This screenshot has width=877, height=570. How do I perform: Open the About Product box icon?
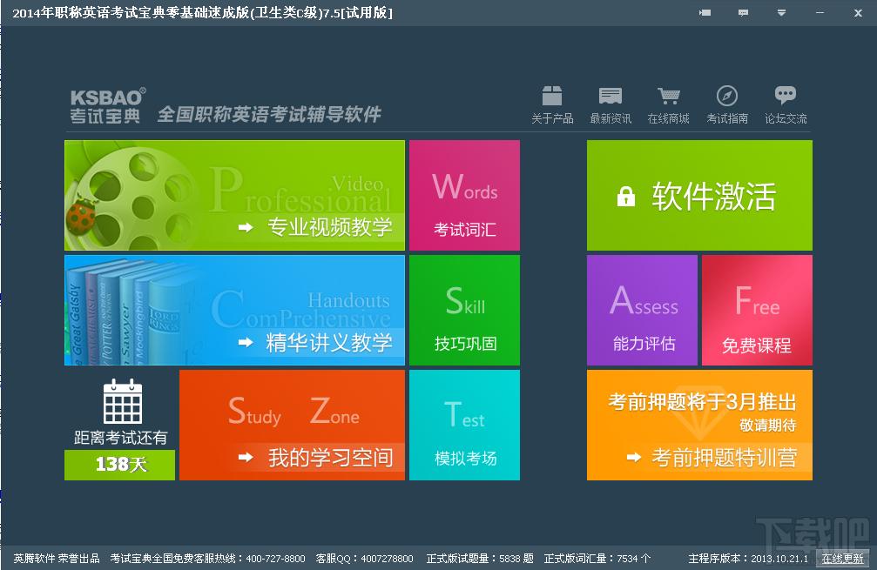click(x=552, y=96)
